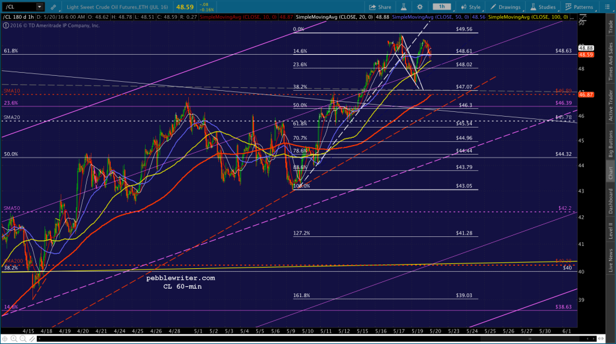616x344 pixels.
Task: Click the crosshair pan icon at bottom left
Action: [x=5, y=339]
